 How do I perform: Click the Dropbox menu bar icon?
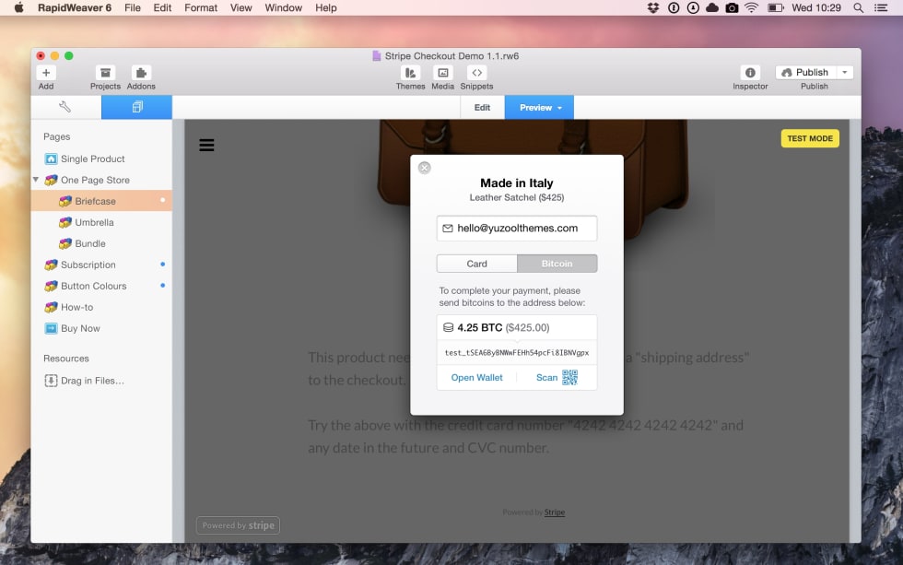pyautogui.click(x=653, y=7)
